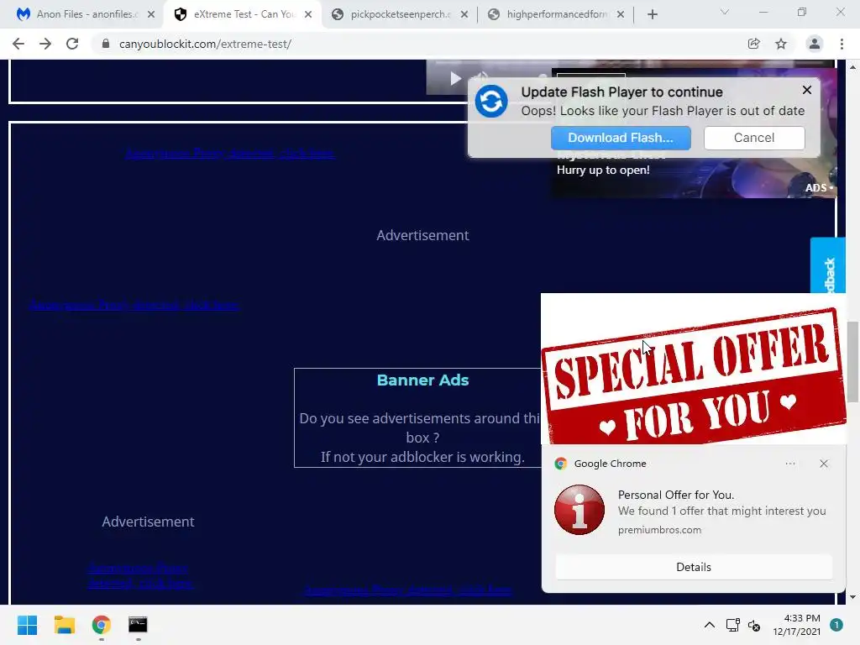The image size is (860, 645).
Task: Click the Personal Offer for You text
Action: point(676,495)
